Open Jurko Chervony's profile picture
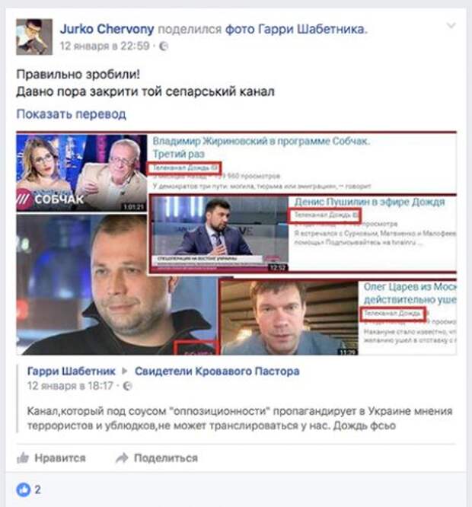This screenshot has height=507, width=472. pos(34,37)
